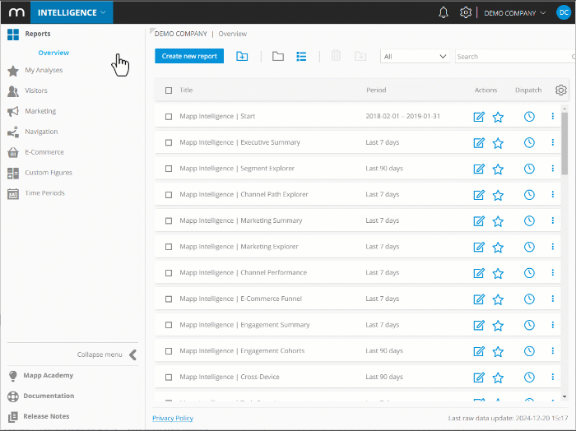Image resolution: width=576 pixels, height=431 pixels.
Task: Schedule dispatch for Cross-Device report
Action: coord(529,377)
